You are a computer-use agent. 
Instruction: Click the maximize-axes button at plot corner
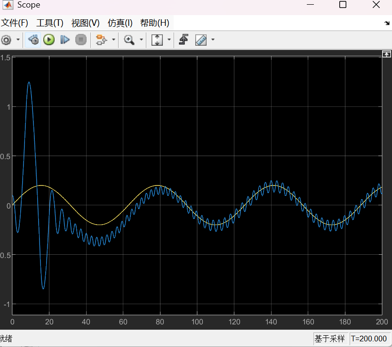click(x=386, y=54)
